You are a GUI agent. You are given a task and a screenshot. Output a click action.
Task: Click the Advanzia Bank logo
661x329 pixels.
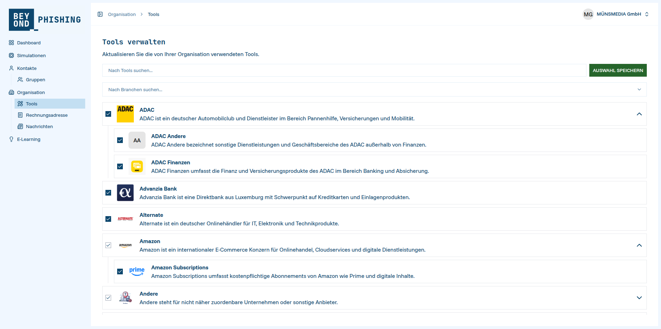click(x=125, y=193)
